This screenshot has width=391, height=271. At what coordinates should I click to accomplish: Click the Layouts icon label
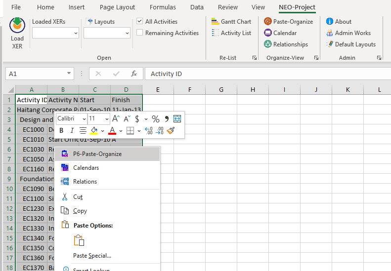pyautogui.click(x=101, y=22)
